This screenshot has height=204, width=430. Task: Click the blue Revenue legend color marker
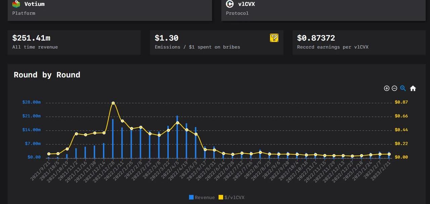[x=191, y=197]
